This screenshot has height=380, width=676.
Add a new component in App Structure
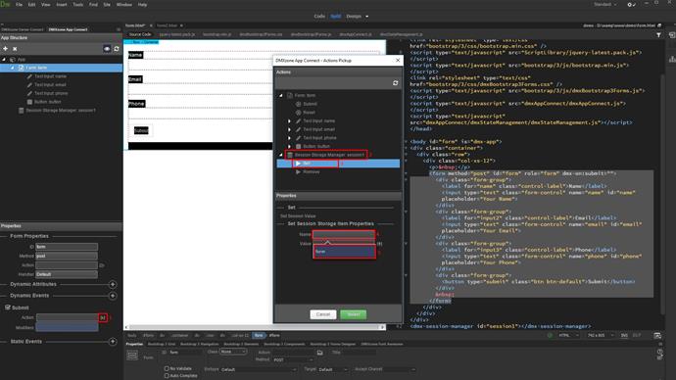coord(5,49)
